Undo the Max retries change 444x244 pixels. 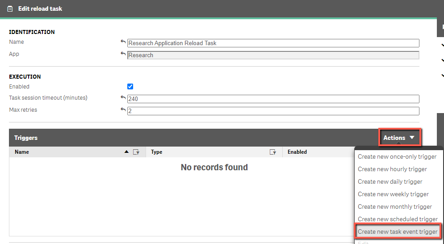click(x=123, y=109)
